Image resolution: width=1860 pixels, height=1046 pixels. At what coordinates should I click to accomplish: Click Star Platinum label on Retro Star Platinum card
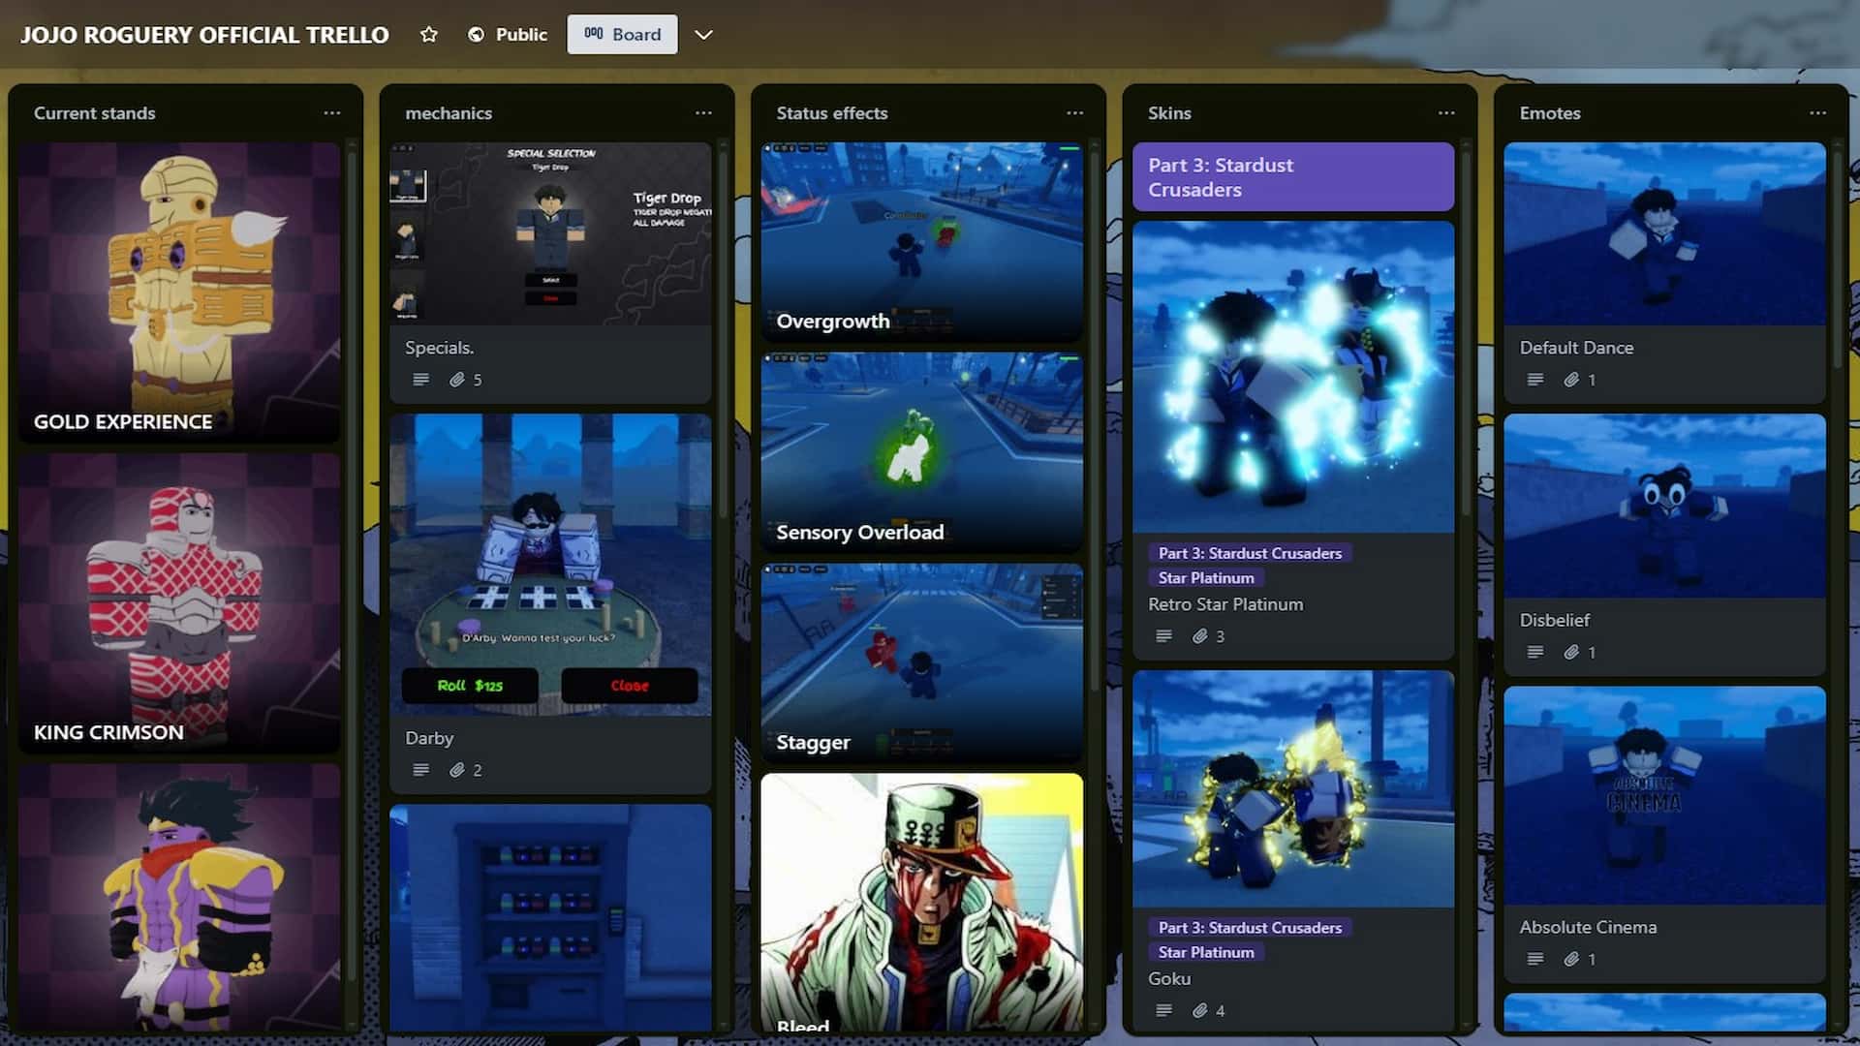(x=1206, y=578)
